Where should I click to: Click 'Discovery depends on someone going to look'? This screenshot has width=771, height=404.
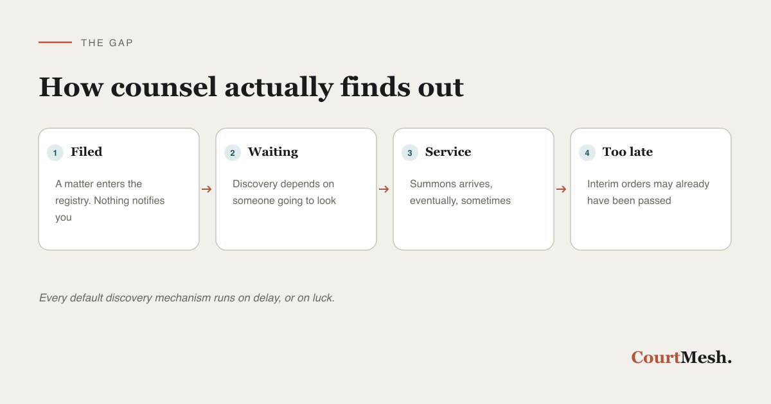tap(284, 192)
